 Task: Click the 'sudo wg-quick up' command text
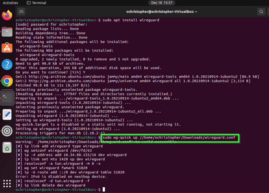tap(169, 137)
